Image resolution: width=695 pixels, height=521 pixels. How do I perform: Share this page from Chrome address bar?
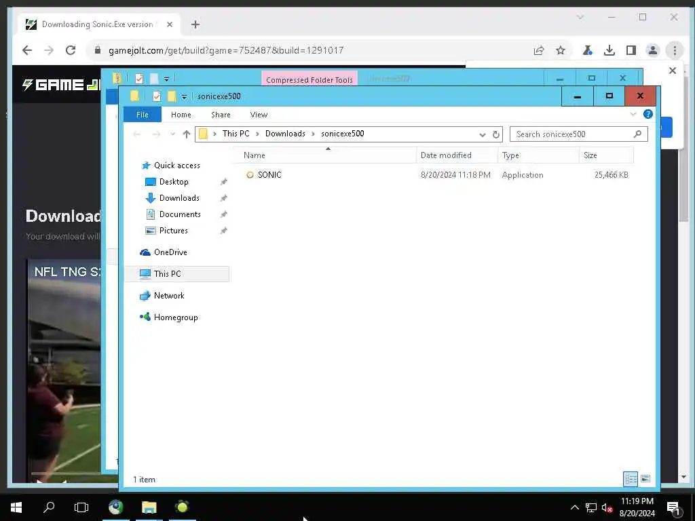coord(539,50)
